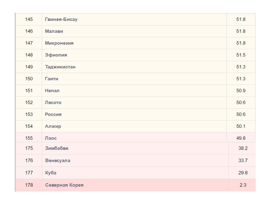The image size is (266, 200).
Task: Click the Алжир table entry
Action: 53,126
